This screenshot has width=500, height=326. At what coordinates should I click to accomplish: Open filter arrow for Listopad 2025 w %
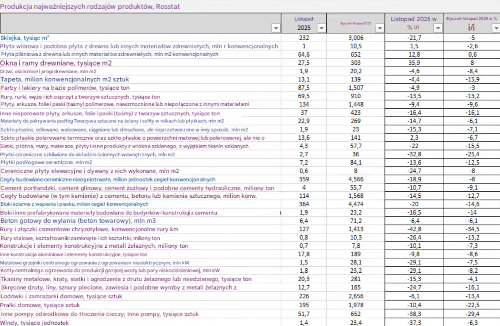point(438,28)
